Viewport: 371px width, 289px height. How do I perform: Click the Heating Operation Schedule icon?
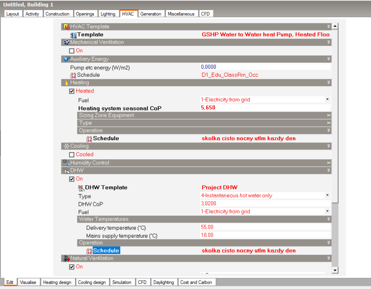click(x=89, y=139)
